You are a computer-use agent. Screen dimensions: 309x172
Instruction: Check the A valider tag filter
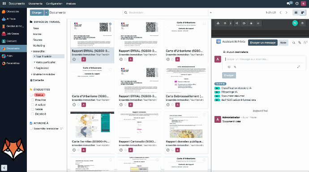point(33,105)
